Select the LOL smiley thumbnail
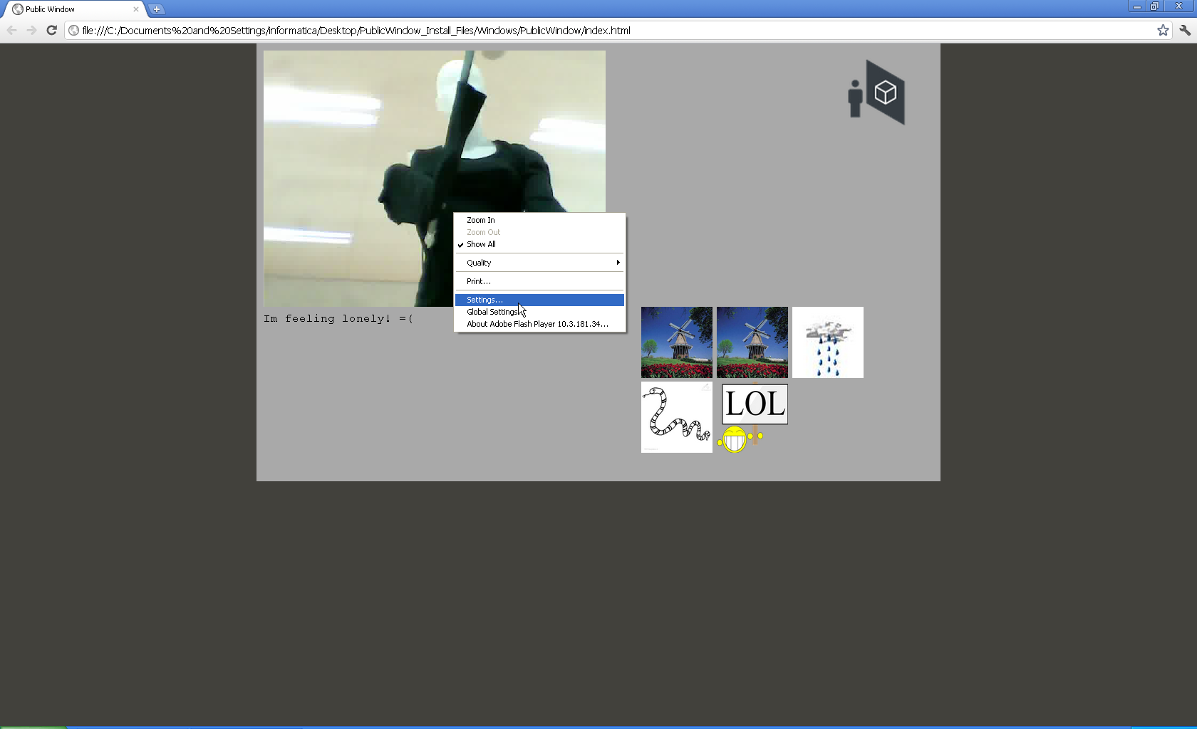The image size is (1197, 729). [x=752, y=417]
